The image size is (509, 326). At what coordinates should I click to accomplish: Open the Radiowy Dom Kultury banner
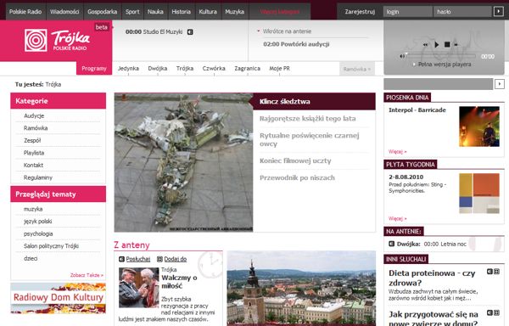point(58,298)
